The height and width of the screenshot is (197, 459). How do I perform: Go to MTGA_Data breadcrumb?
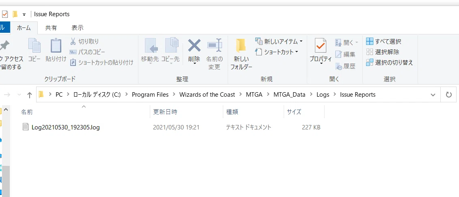289,95
